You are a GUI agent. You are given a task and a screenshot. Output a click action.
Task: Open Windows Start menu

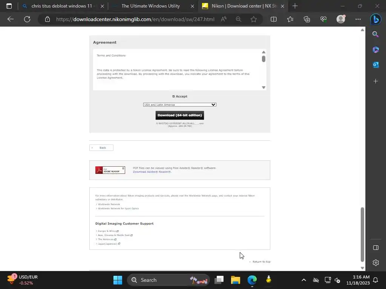point(118,280)
